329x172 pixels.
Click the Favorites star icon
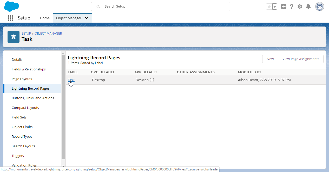(269, 6)
